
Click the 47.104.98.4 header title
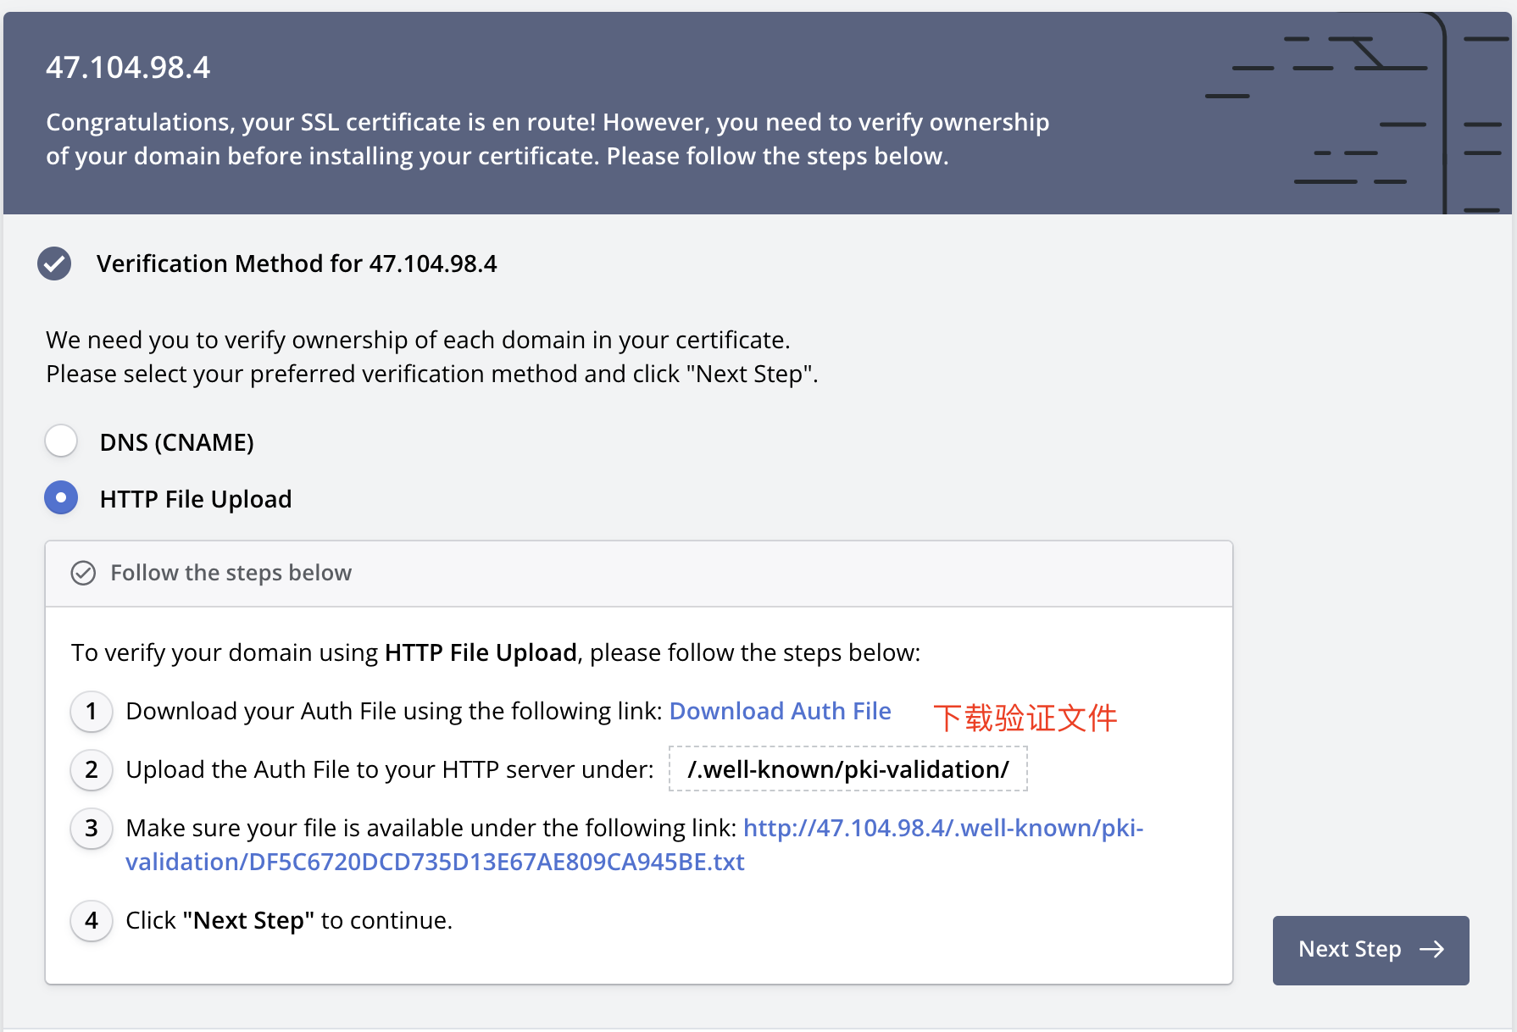pyautogui.click(x=128, y=68)
